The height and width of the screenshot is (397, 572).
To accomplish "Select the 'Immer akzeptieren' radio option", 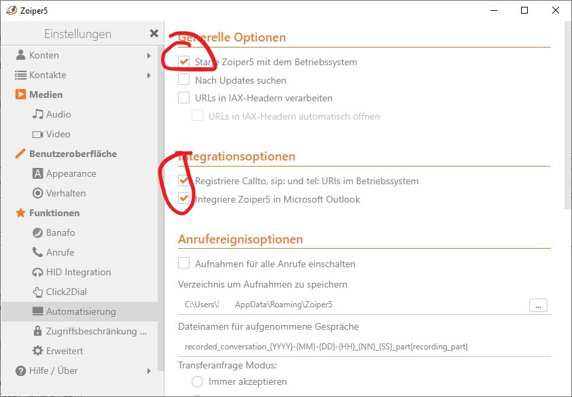I will (x=197, y=382).
